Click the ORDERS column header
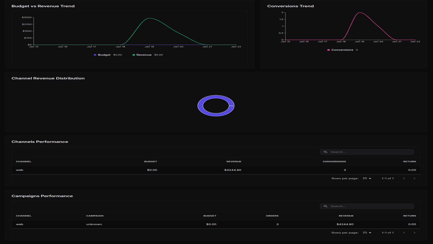The height and width of the screenshot is (244, 433). click(272, 216)
